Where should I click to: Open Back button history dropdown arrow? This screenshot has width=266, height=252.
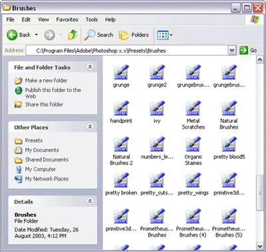(x=37, y=35)
